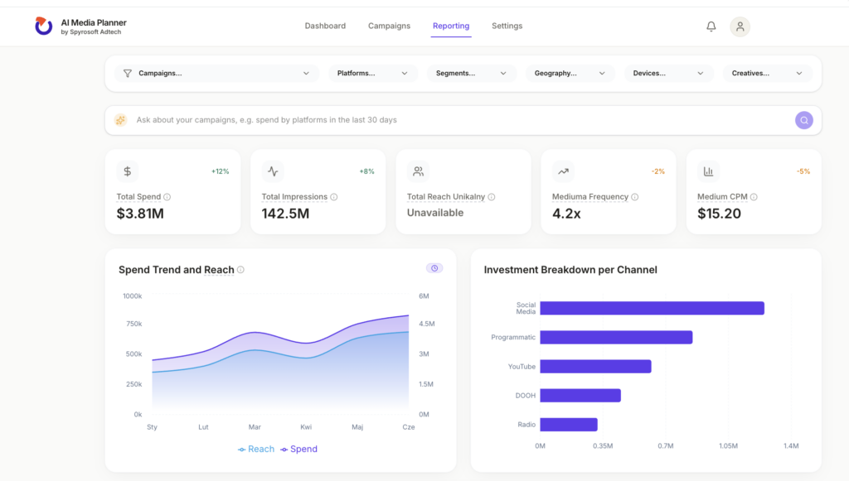This screenshot has height=481, width=849.
Task: Click the DOOH bar
Action: (580, 396)
